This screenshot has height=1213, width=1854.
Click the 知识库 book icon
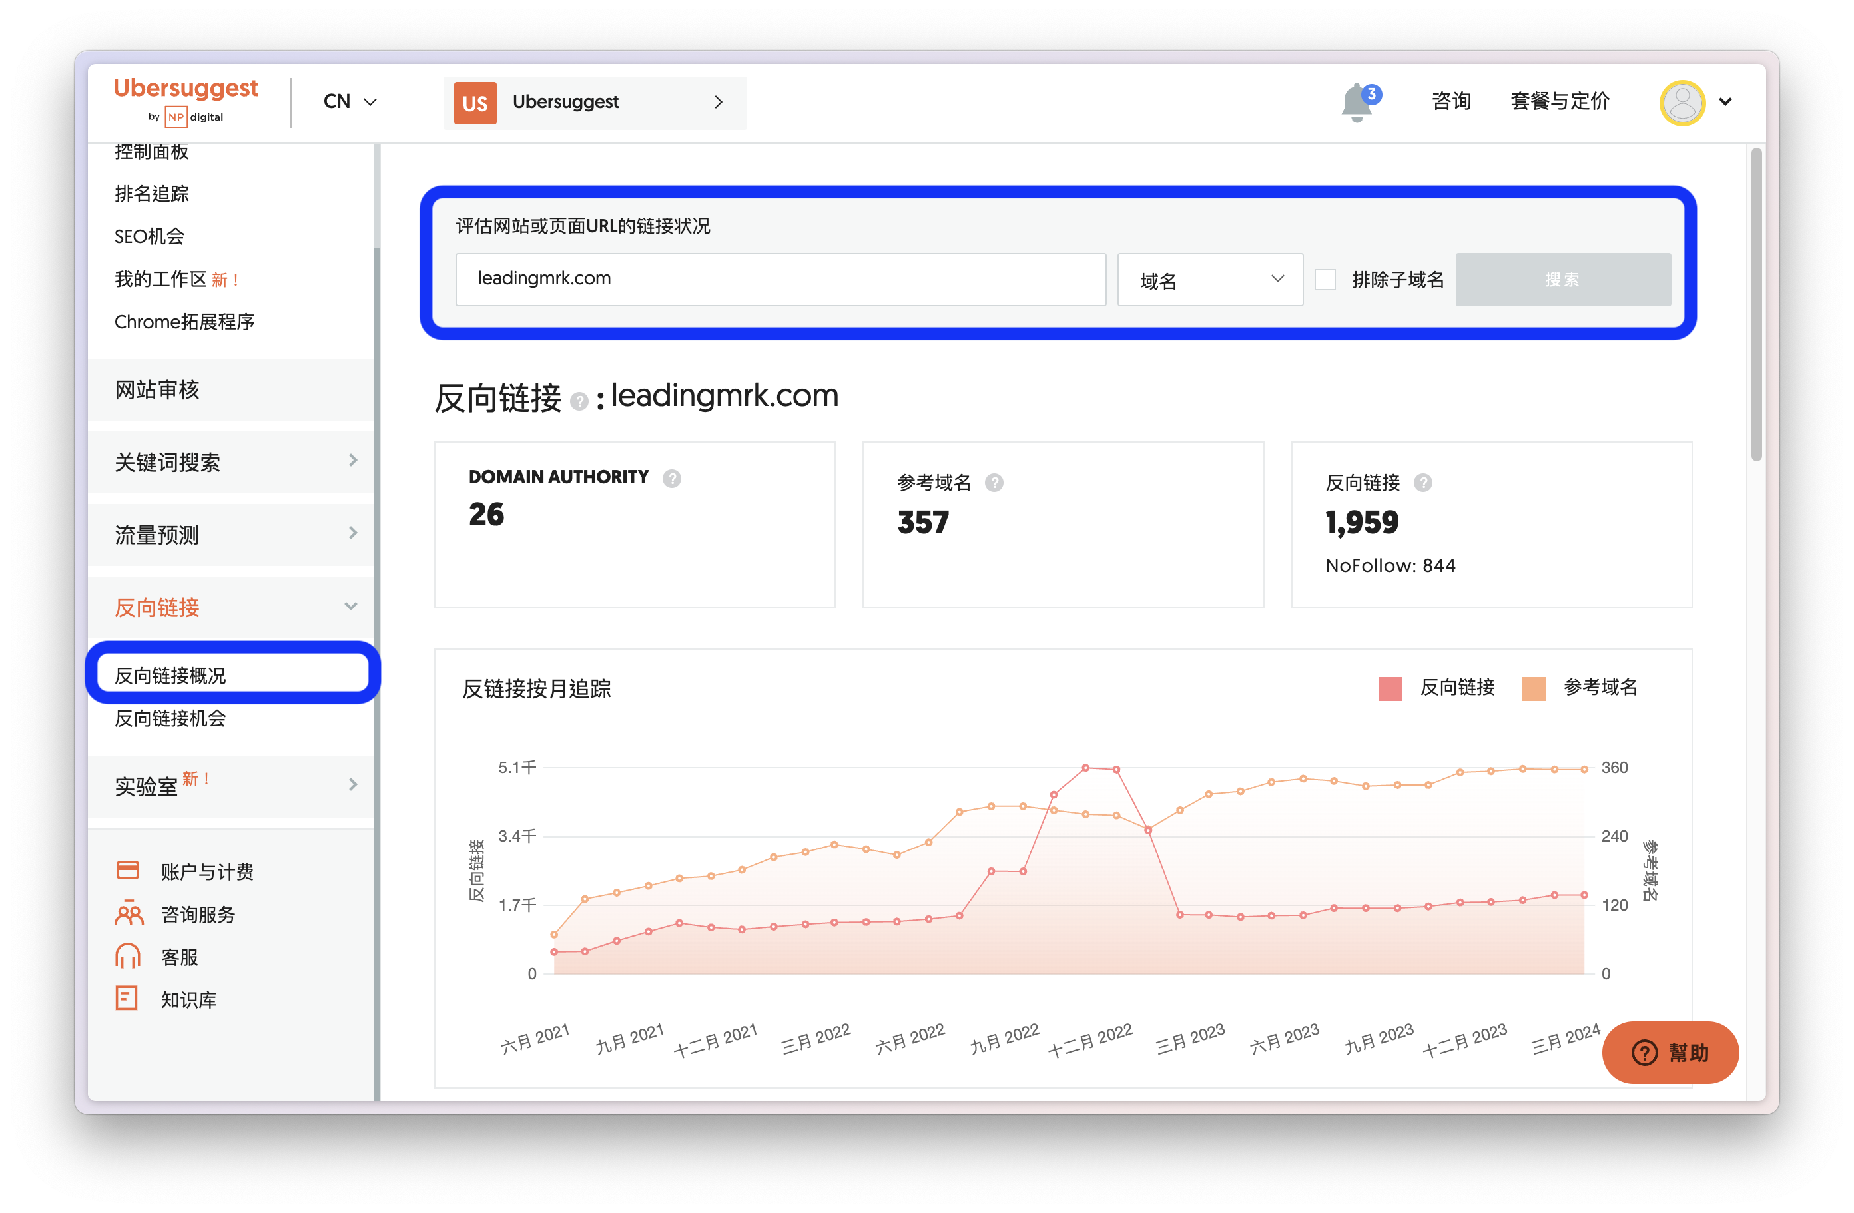(127, 998)
